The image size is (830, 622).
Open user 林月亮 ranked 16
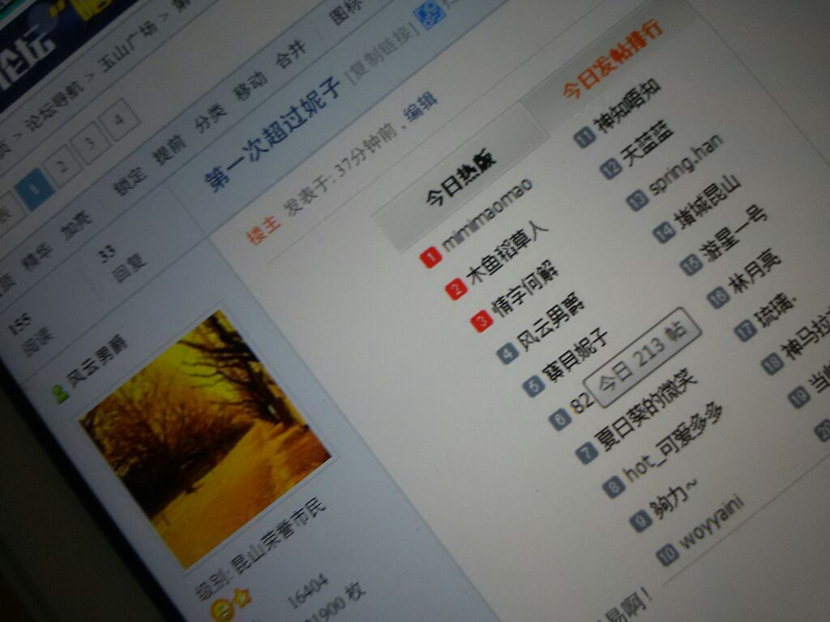point(755,272)
